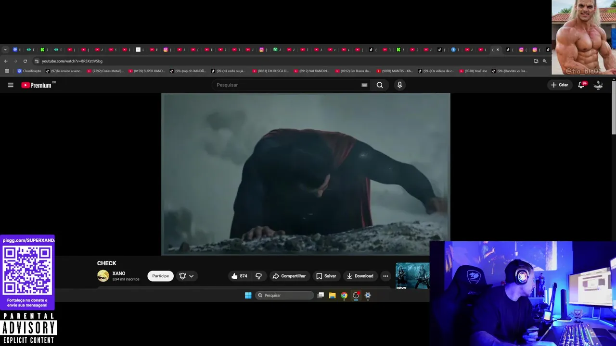Click the Superman video player
616x346 pixels.
point(306,174)
